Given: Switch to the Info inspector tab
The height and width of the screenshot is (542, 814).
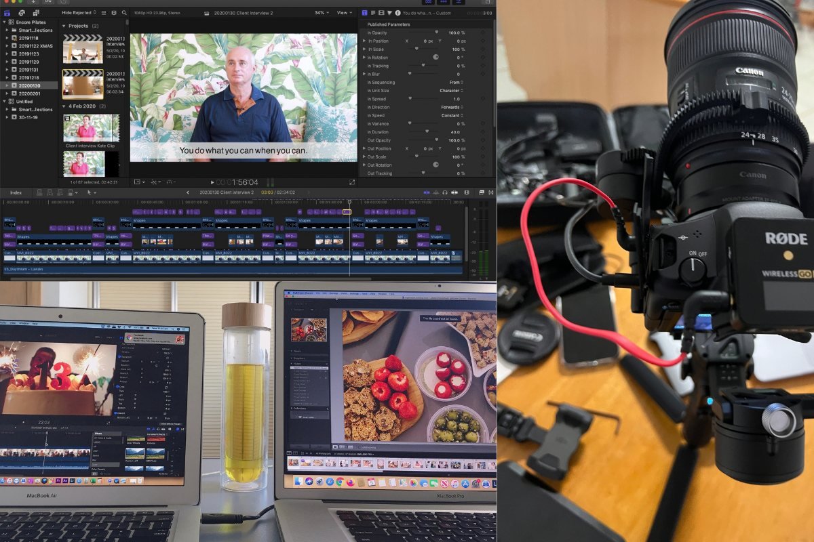Looking at the screenshot, I should tap(398, 13).
